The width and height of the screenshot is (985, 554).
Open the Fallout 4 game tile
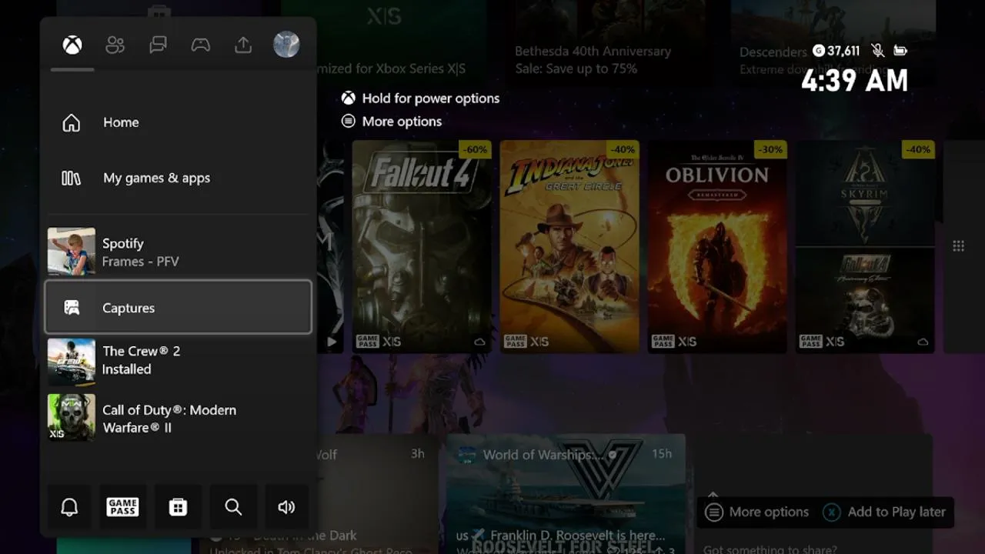coord(422,246)
